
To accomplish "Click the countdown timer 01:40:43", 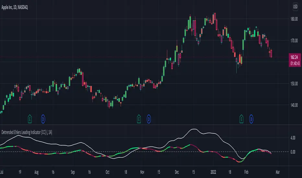I will [295, 63].
